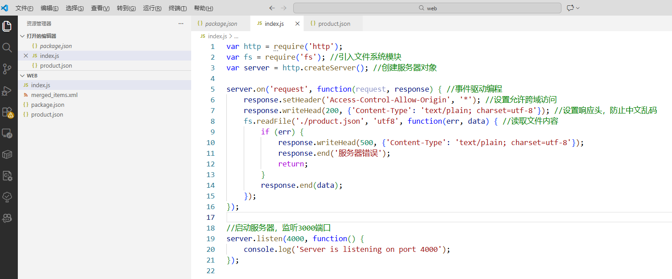The height and width of the screenshot is (279, 672).
Task: Open the 终端(T) menu
Action: coord(178,8)
